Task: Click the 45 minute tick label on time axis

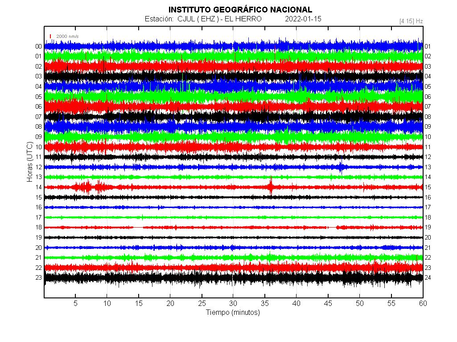Action: (328, 303)
